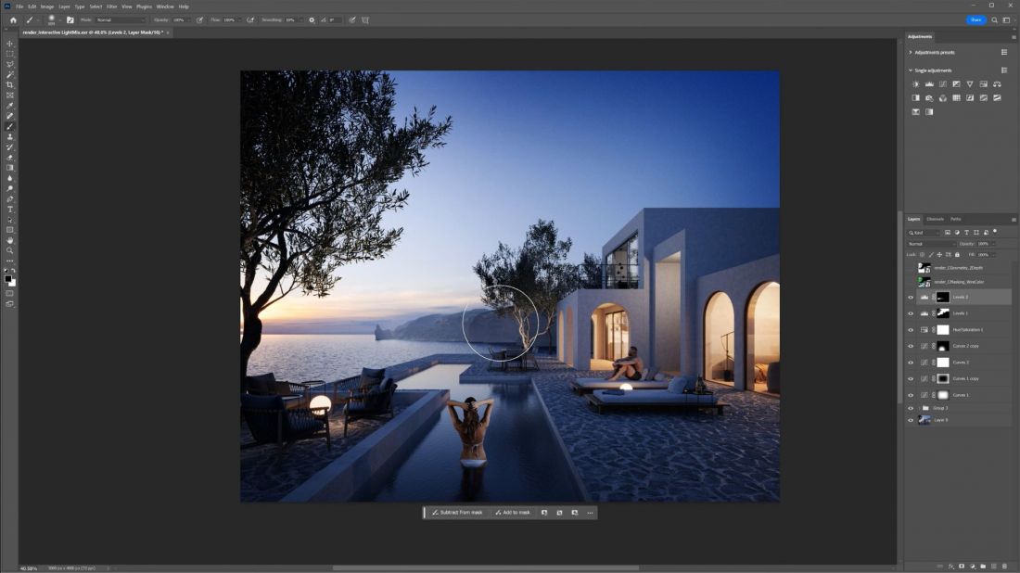
Task: Select the Lasso tool
Action: pyautogui.click(x=10, y=64)
